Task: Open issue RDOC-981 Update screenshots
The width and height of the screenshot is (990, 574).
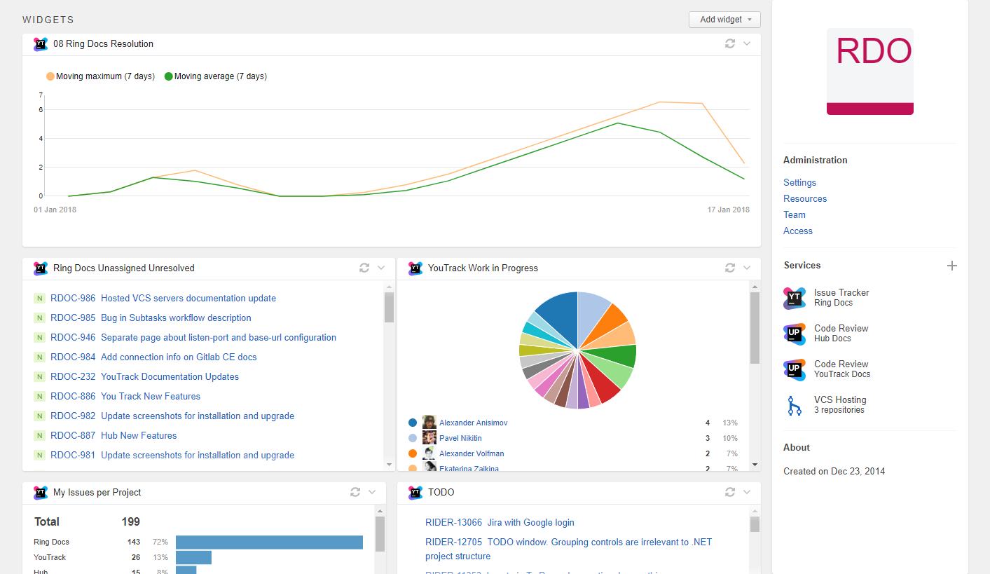Action: 172,456
